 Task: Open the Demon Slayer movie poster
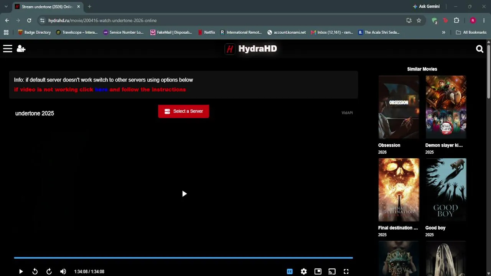[446, 107]
